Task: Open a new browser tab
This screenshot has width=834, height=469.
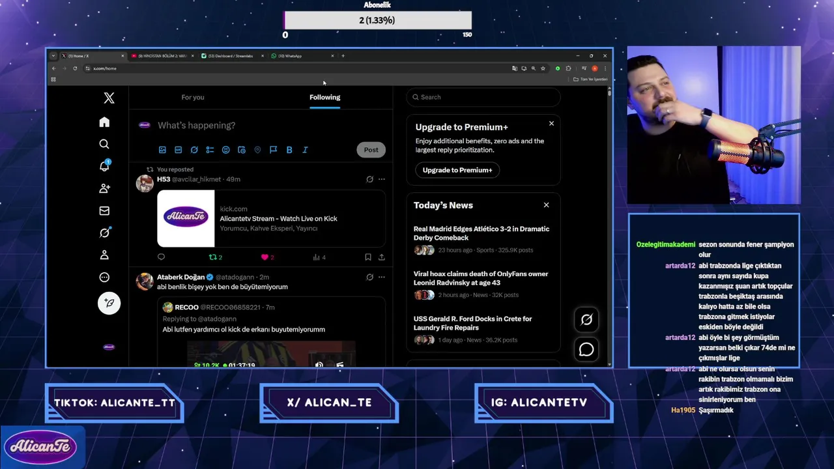Action: point(343,56)
